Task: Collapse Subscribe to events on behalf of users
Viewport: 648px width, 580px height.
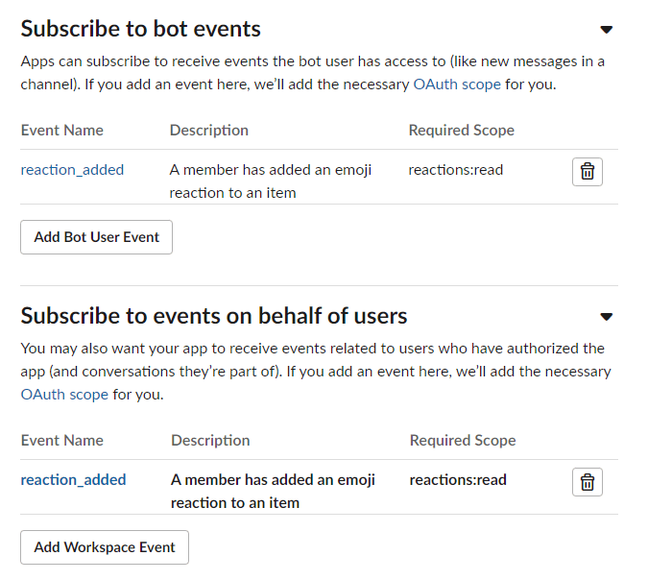Action: (606, 317)
